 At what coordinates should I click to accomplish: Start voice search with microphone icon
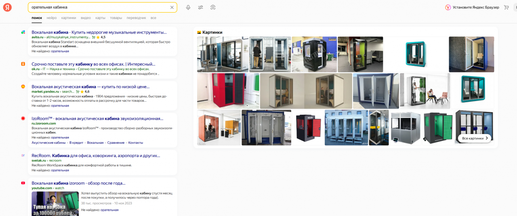coord(188,7)
